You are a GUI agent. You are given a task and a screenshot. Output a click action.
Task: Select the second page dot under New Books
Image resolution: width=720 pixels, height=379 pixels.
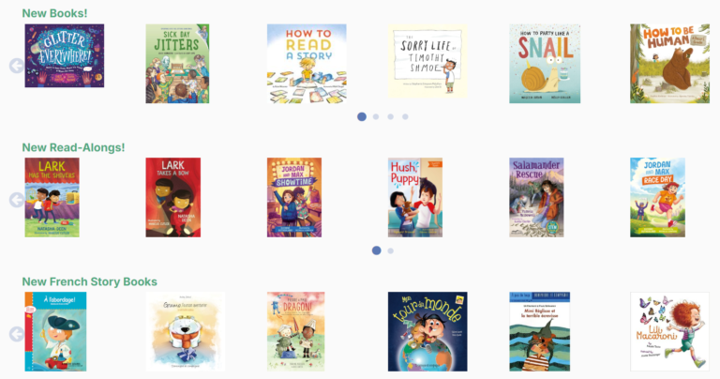pyautogui.click(x=376, y=116)
